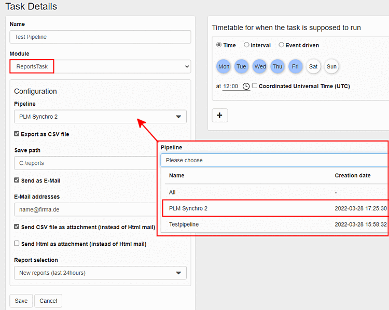Open the Report selection dropdown
This screenshot has width=389, height=310.
pos(100,273)
